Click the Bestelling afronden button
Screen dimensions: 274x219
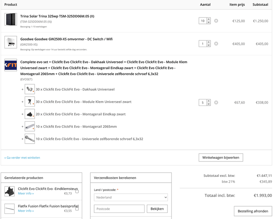(253, 211)
